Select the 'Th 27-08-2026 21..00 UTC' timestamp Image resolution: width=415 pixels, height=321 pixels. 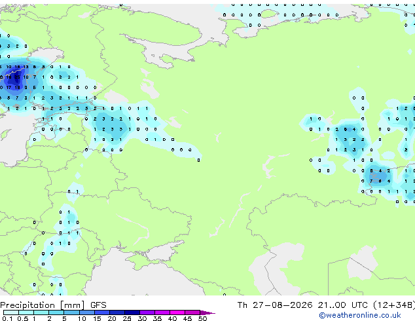point(302,305)
